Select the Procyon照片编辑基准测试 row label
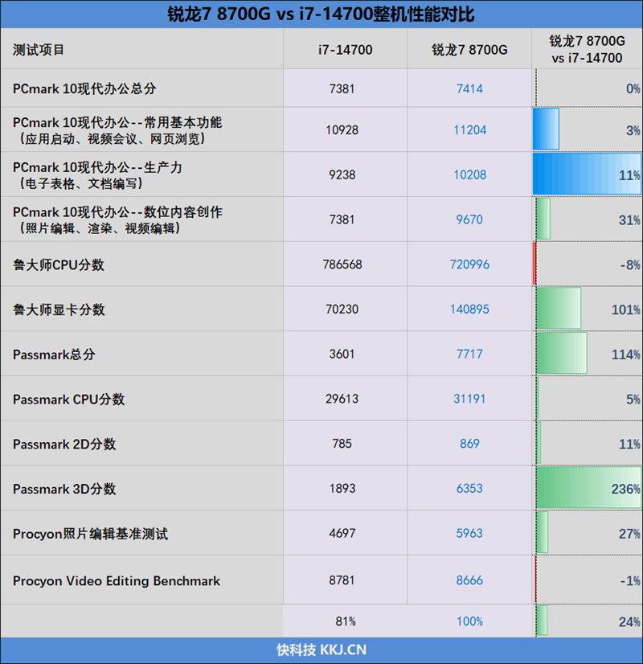The width and height of the screenshot is (643, 664). point(90,534)
